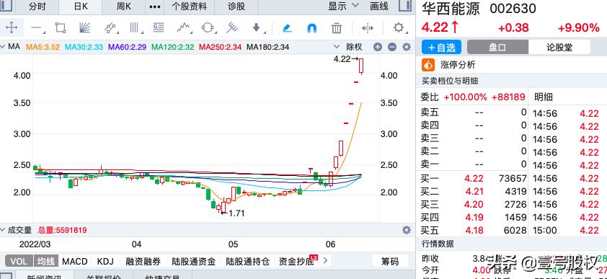Toggle the magnet snap tool
Image resolution: width=607 pixels, height=279 pixels.
[x=311, y=28]
